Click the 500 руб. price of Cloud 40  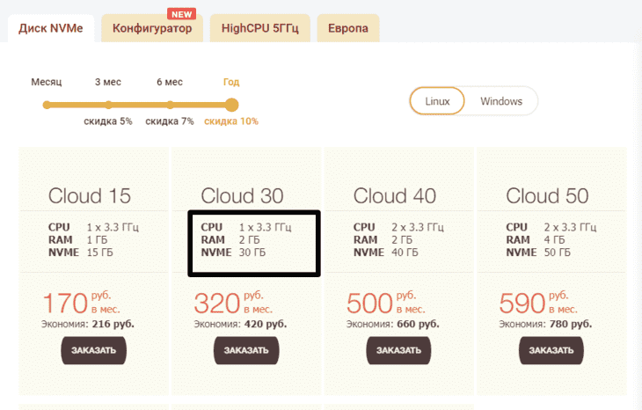pyautogui.click(x=386, y=303)
